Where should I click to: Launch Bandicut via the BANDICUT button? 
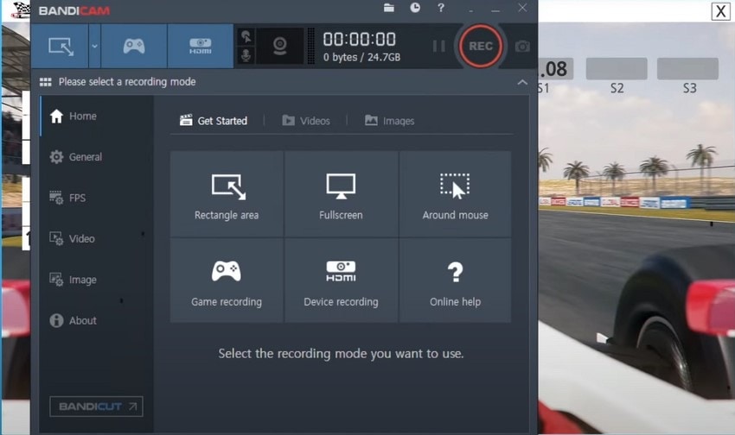(97, 407)
